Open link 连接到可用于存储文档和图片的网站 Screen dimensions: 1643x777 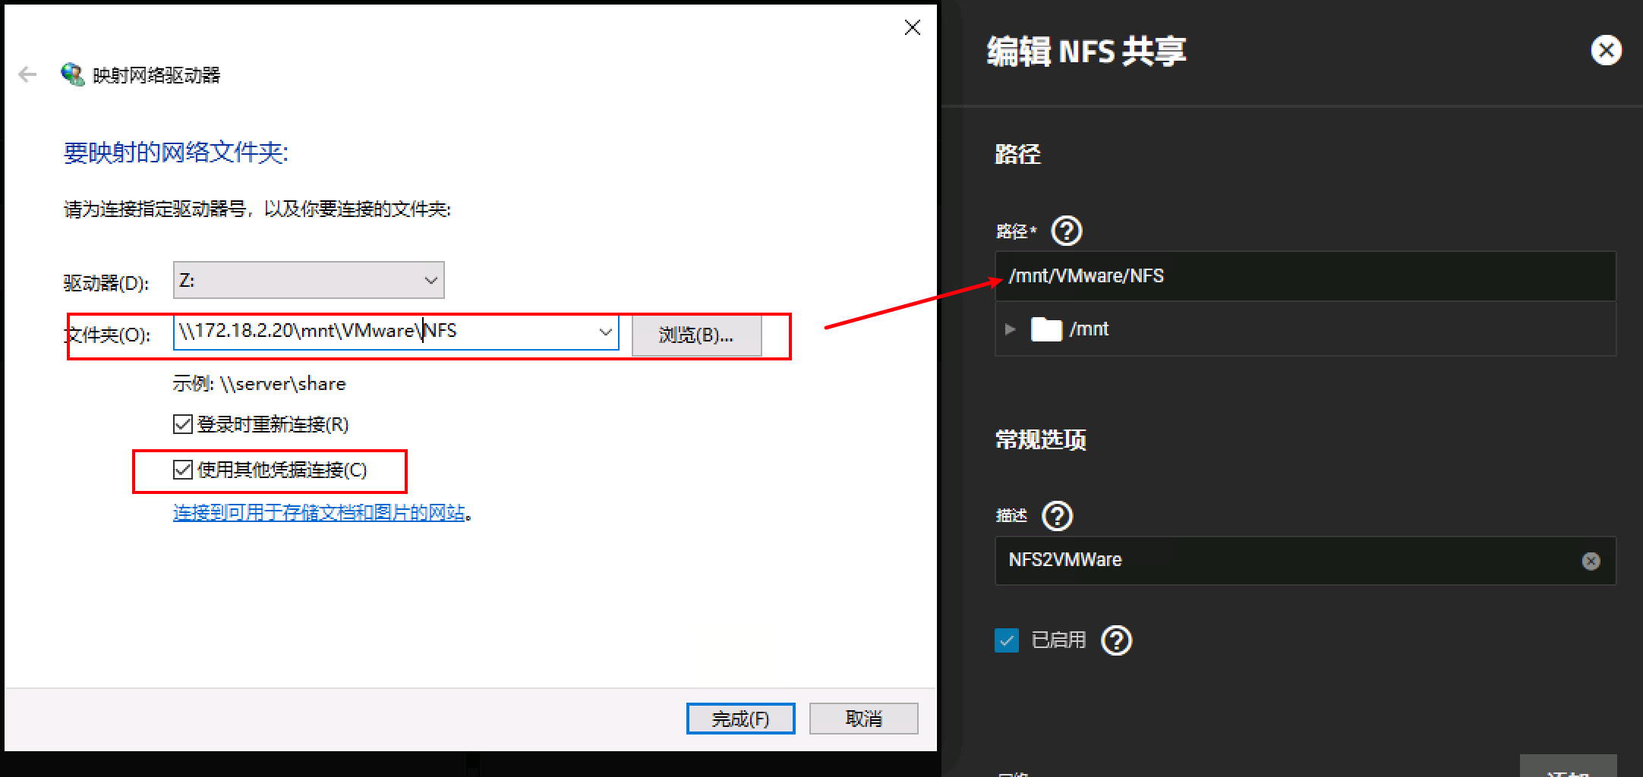[319, 513]
